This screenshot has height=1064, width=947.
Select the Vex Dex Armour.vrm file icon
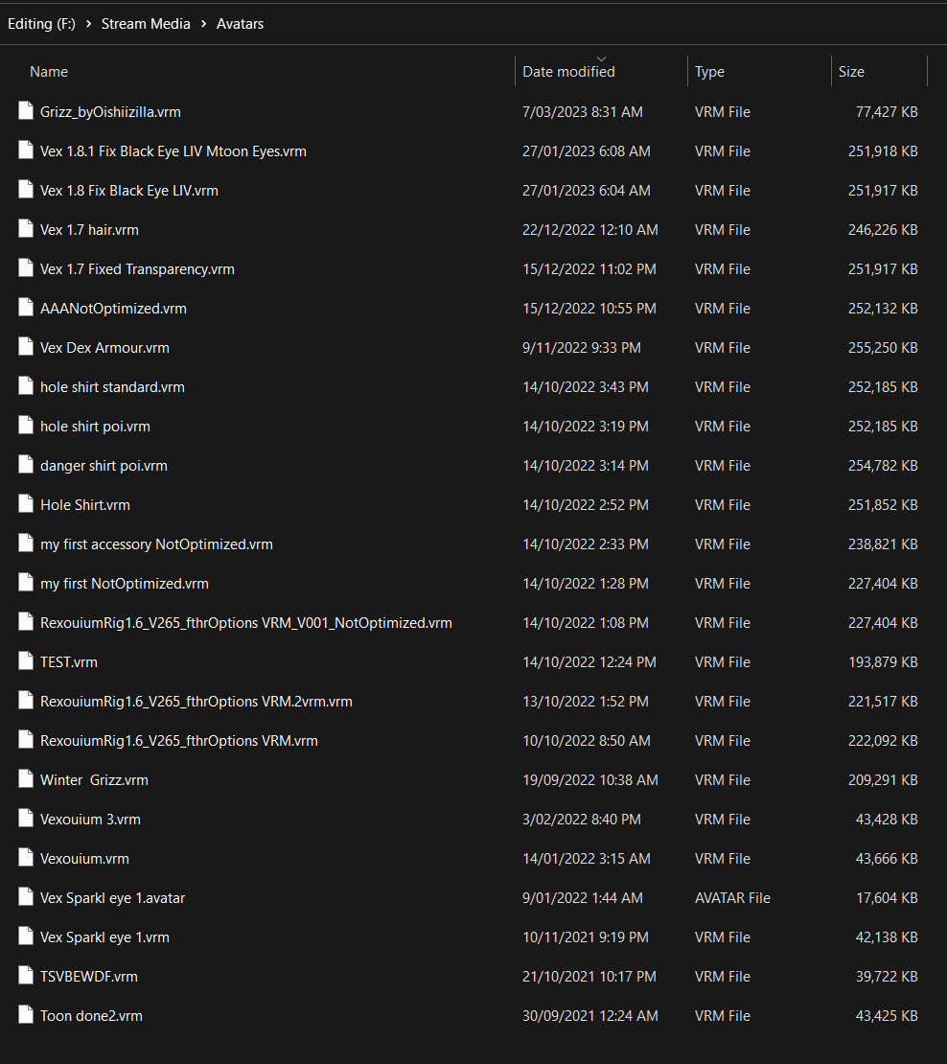[26, 347]
